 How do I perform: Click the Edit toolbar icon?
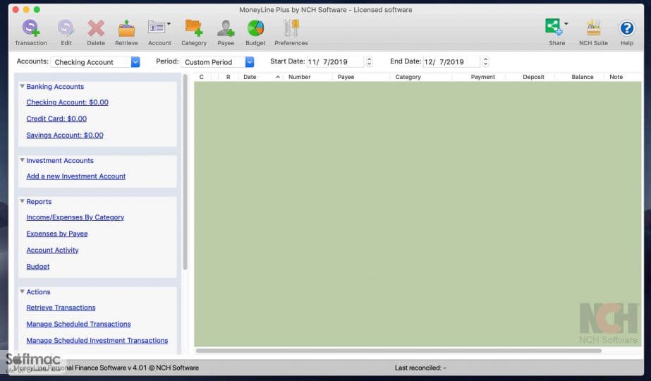click(66, 28)
